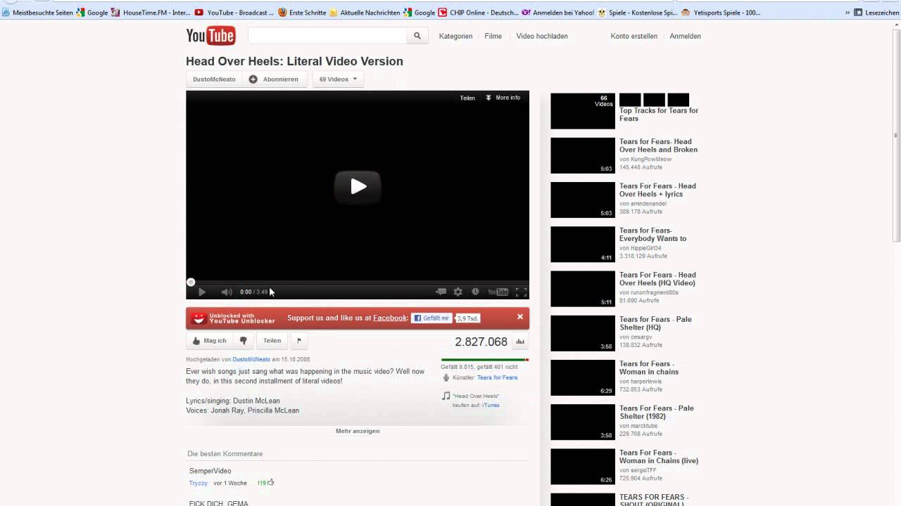Click the flag report icon

tap(299, 341)
